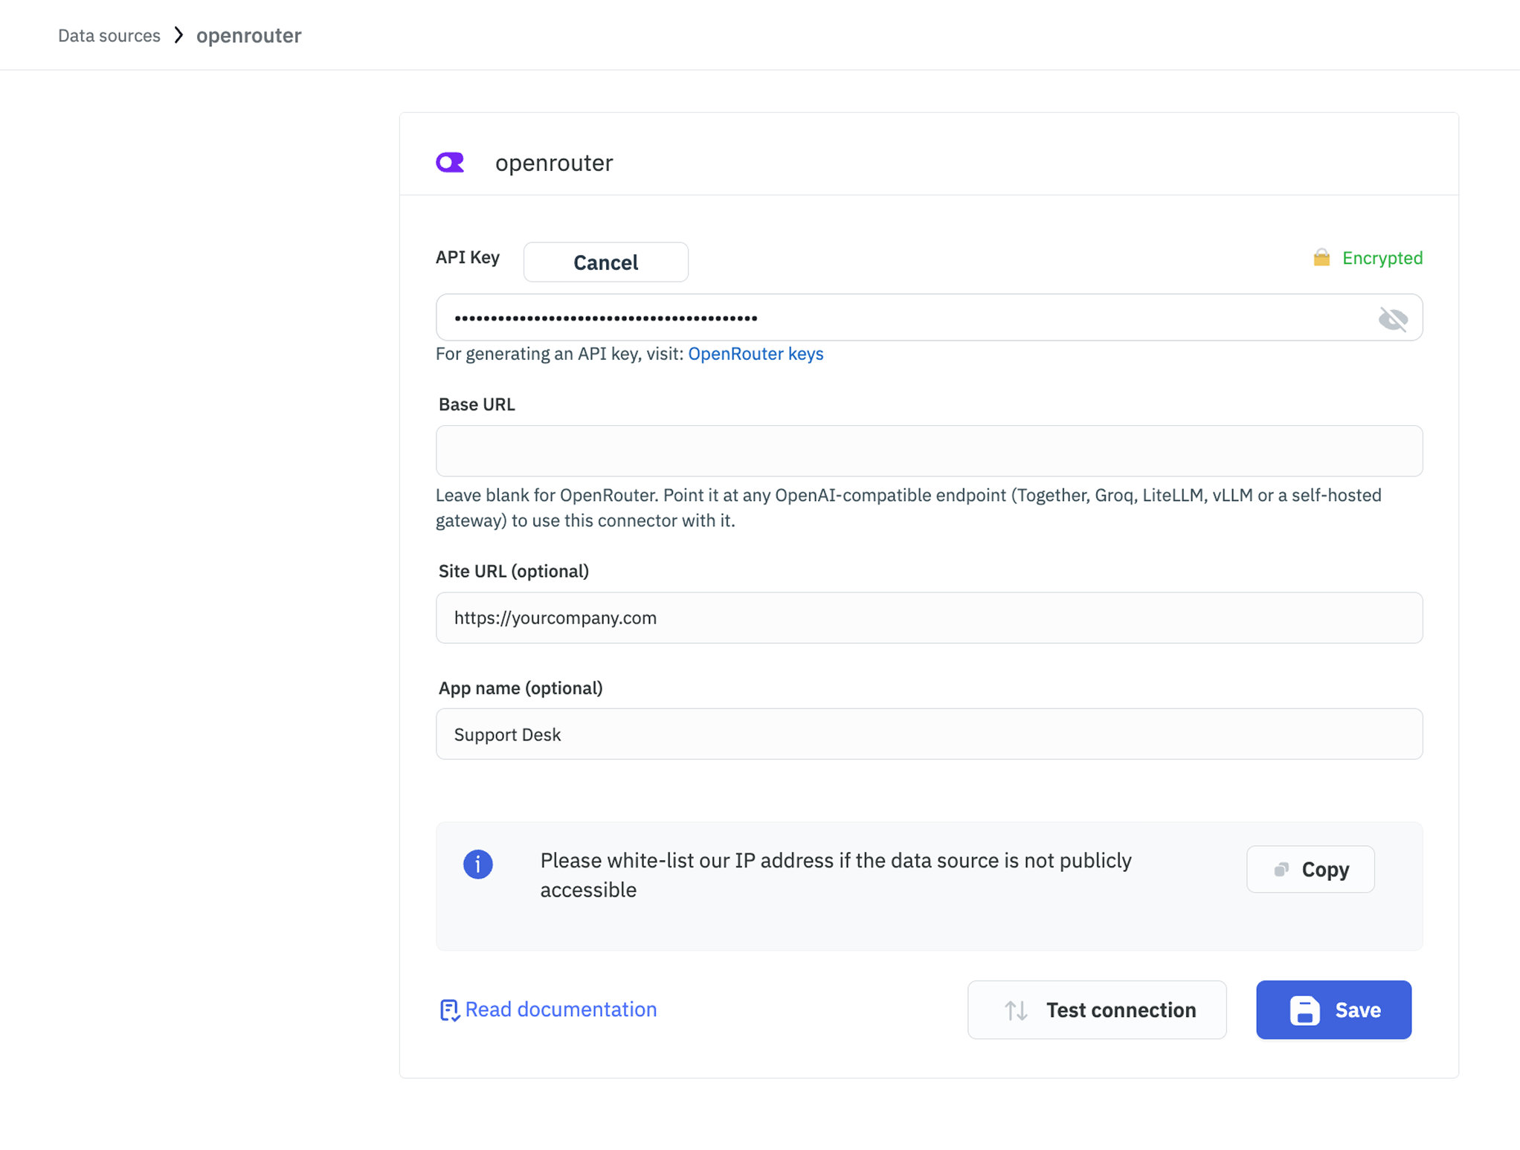Click the Site URL input field
The width and height of the screenshot is (1520, 1150).
click(x=929, y=618)
